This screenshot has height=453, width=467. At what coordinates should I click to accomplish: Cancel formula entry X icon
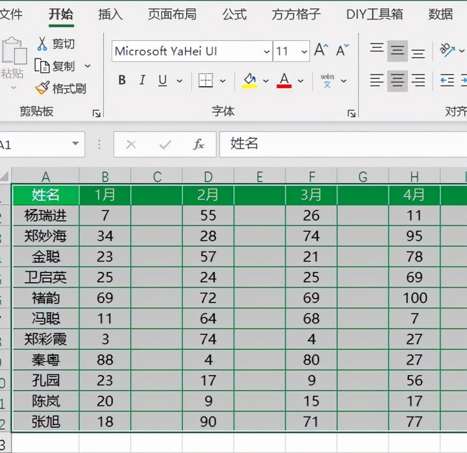(x=131, y=145)
